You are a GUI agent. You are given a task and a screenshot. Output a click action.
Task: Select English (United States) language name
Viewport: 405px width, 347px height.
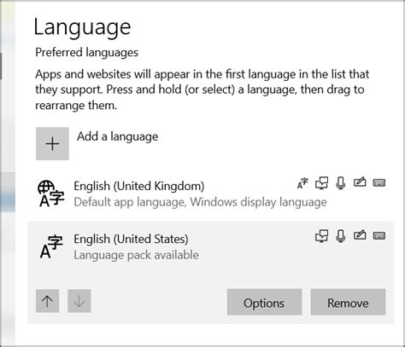131,239
